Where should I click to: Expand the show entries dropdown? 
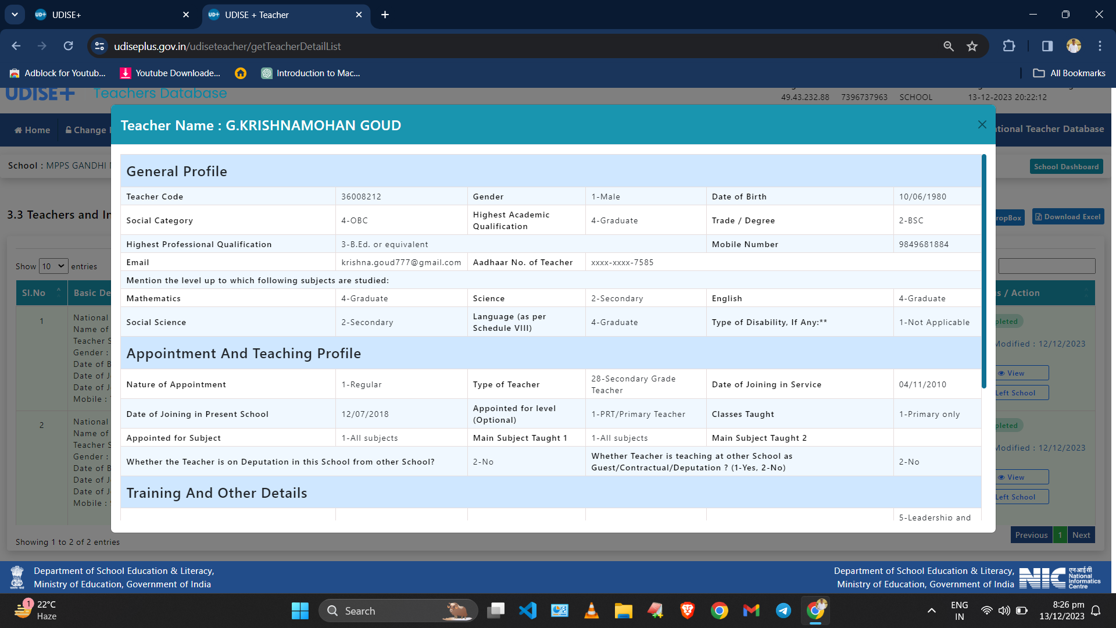53,266
